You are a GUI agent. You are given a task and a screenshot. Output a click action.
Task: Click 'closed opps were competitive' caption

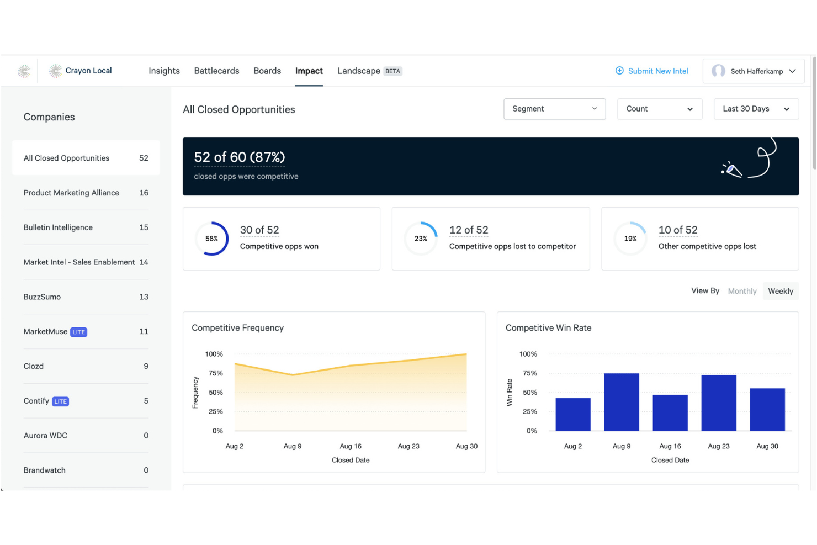click(x=246, y=177)
